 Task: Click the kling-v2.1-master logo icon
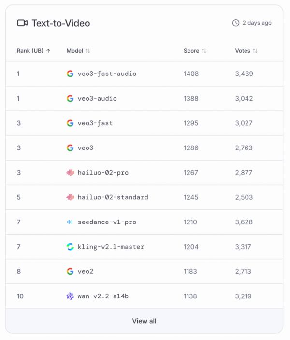tap(70, 247)
